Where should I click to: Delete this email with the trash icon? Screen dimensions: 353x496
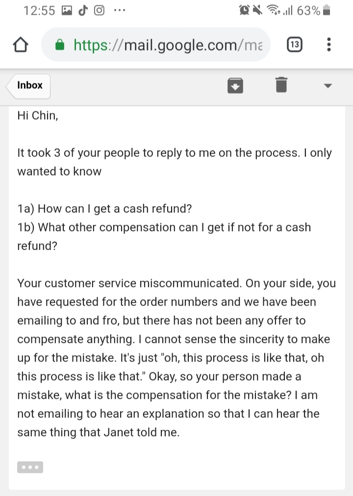coord(281,85)
